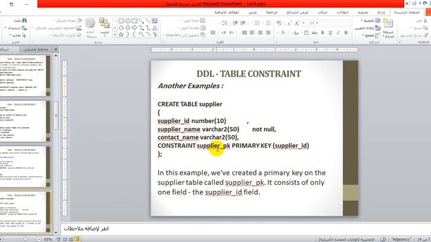This screenshot has height=242, width=431.
Task: Click the Cut scissors icon
Action: coord(425,21)
